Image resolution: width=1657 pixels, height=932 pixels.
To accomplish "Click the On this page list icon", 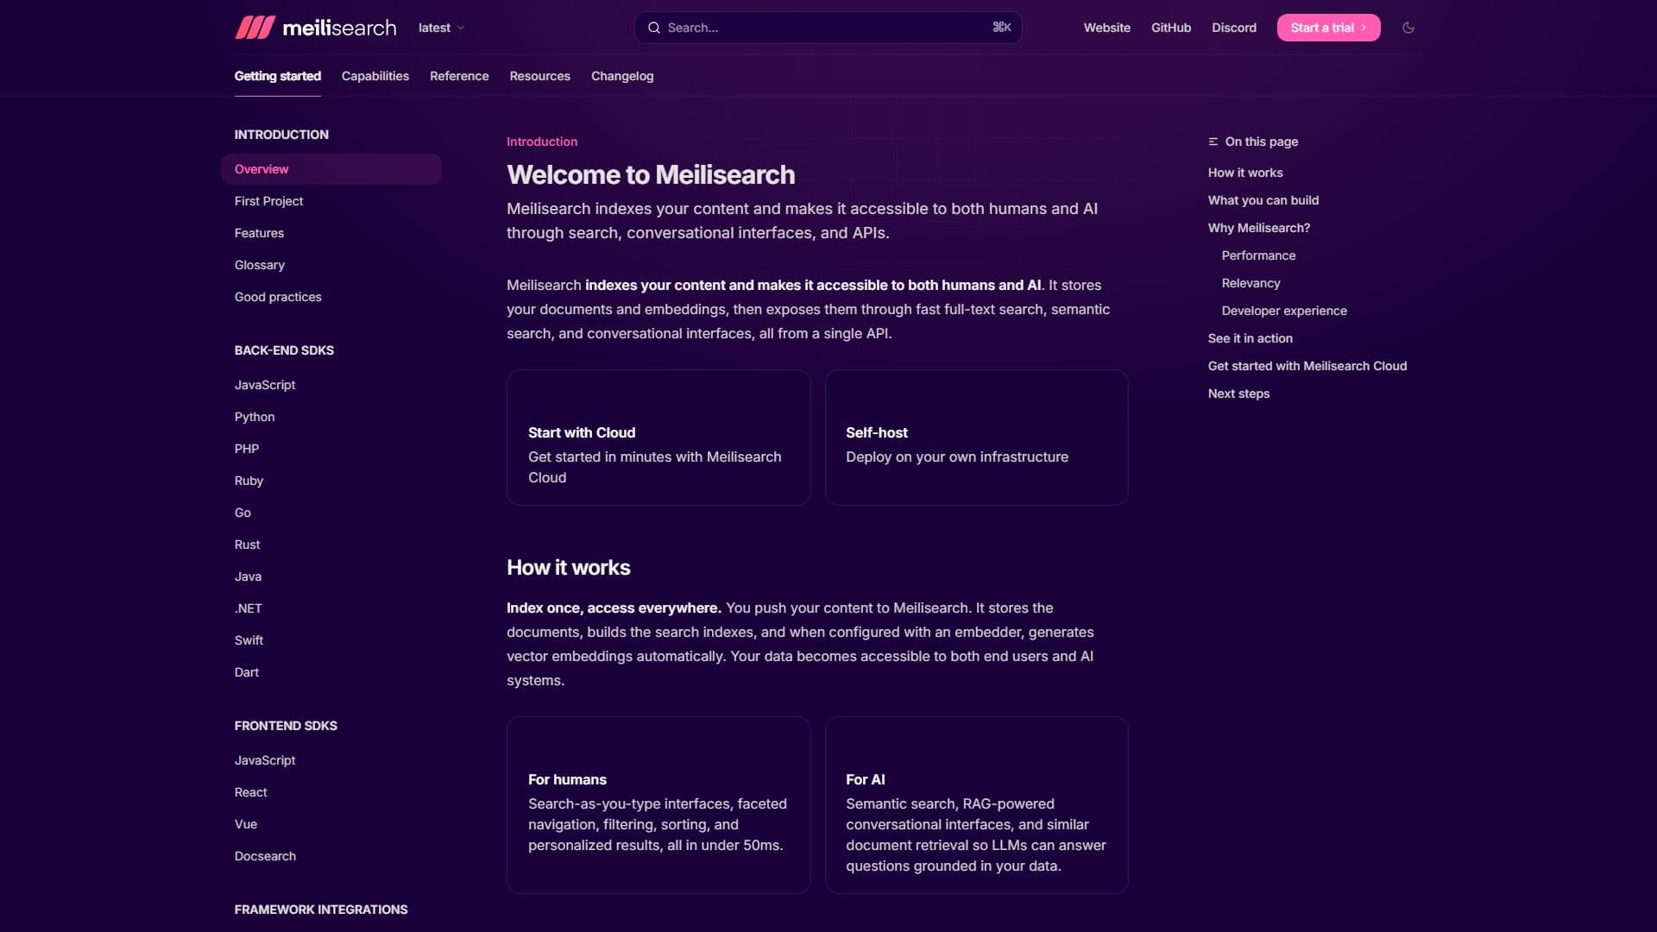I will [x=1213, y=142].
